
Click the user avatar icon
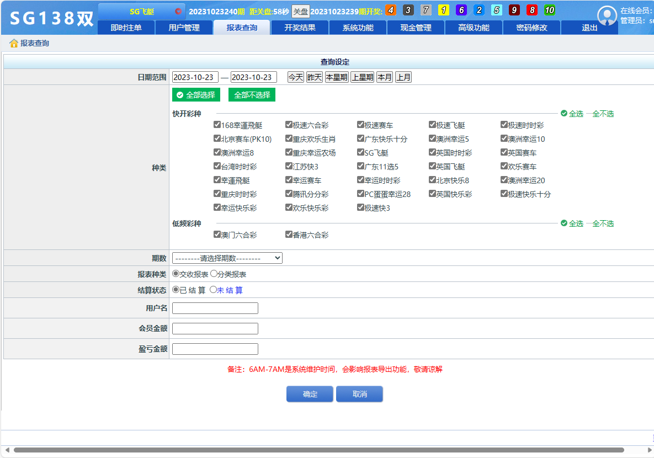tap(607, 16)
